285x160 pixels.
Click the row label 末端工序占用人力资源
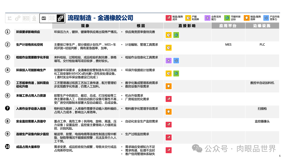[x=31, y=96]
